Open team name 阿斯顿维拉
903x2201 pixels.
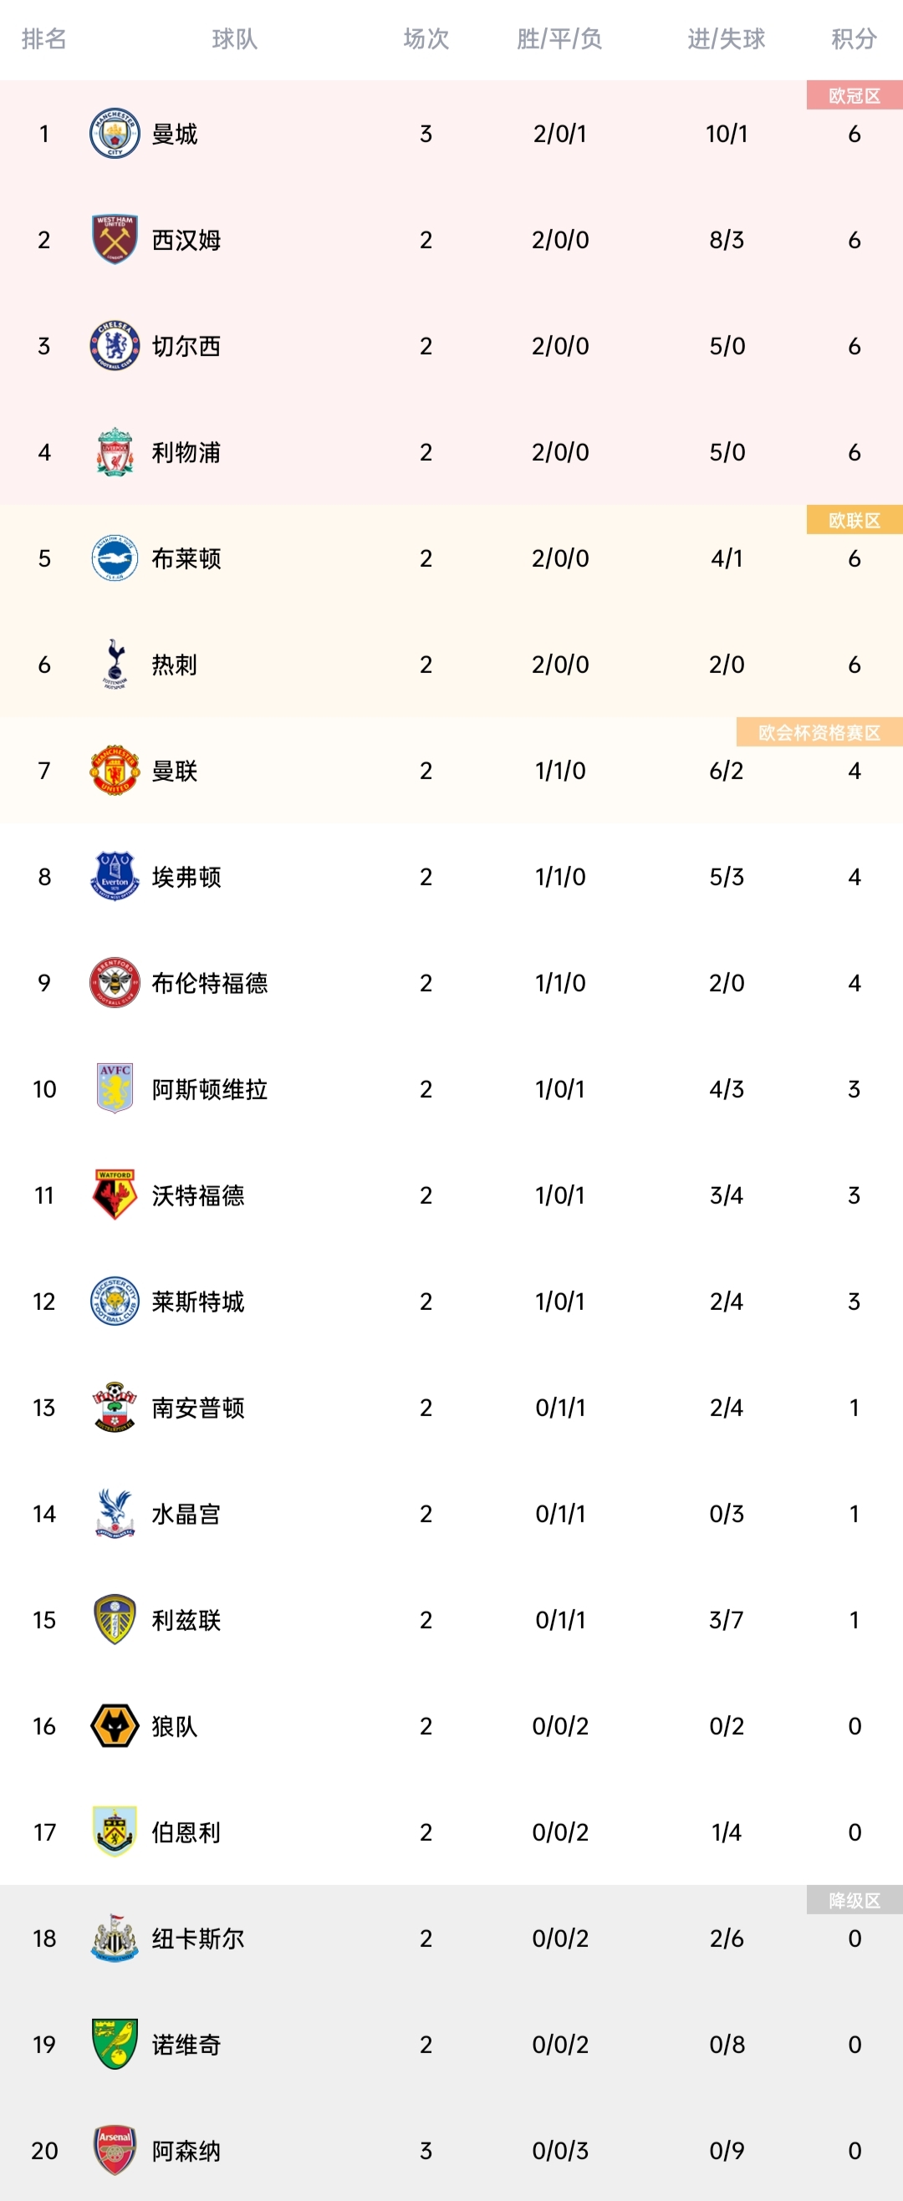tap(209, 1088)
